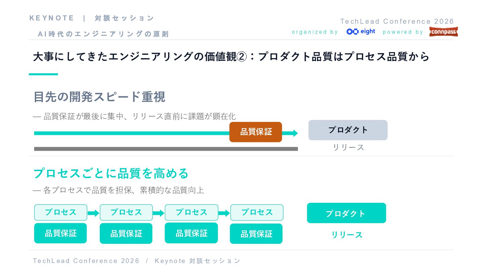Click the thick gray timeline bar
Screen dimensions: 482x271
166,149
